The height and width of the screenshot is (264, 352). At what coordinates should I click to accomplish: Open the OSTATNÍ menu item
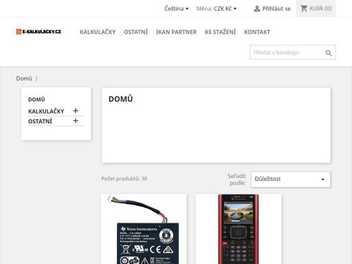tap(135, 32)
